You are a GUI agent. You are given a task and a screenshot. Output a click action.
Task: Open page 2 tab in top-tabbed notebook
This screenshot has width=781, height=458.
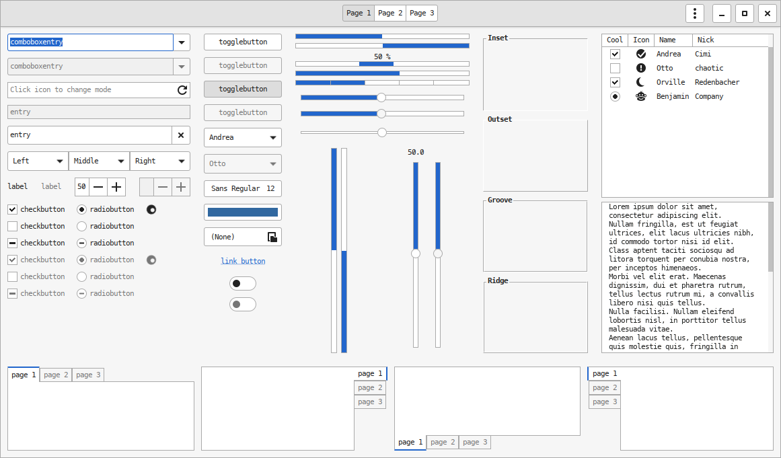[x=56, y=375]
